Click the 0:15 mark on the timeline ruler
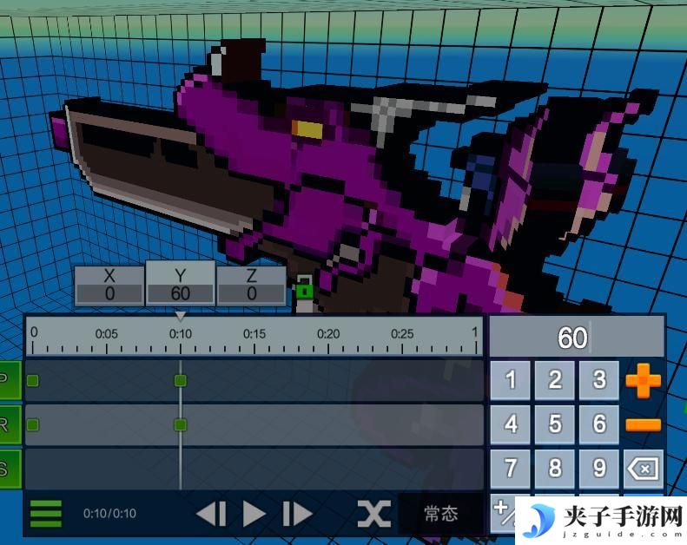The width and height of the screenshot is (687, 545). (254, 334)
